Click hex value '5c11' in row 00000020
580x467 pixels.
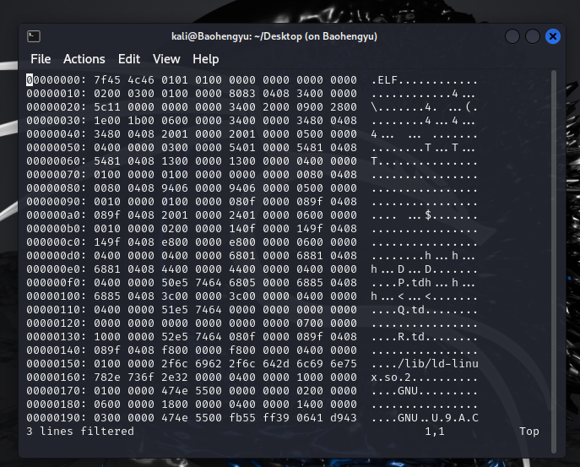pos(107,107)
